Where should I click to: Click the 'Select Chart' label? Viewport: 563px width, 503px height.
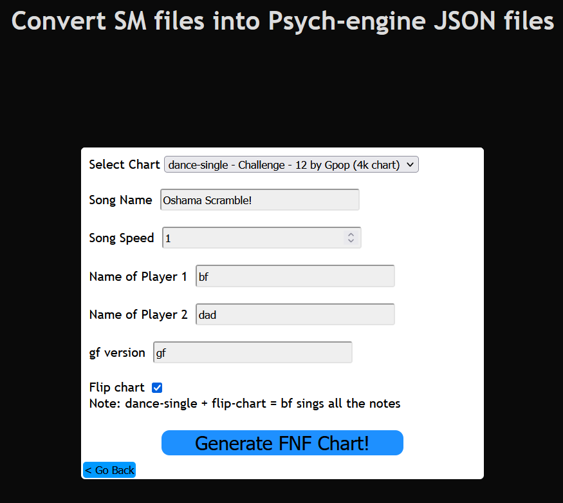coord(124,164)
